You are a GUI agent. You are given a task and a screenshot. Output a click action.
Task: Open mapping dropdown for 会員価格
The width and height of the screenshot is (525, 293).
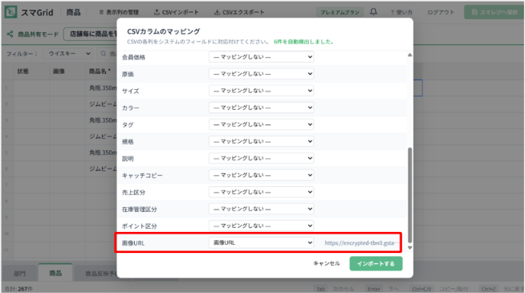[x=261, y=57]
